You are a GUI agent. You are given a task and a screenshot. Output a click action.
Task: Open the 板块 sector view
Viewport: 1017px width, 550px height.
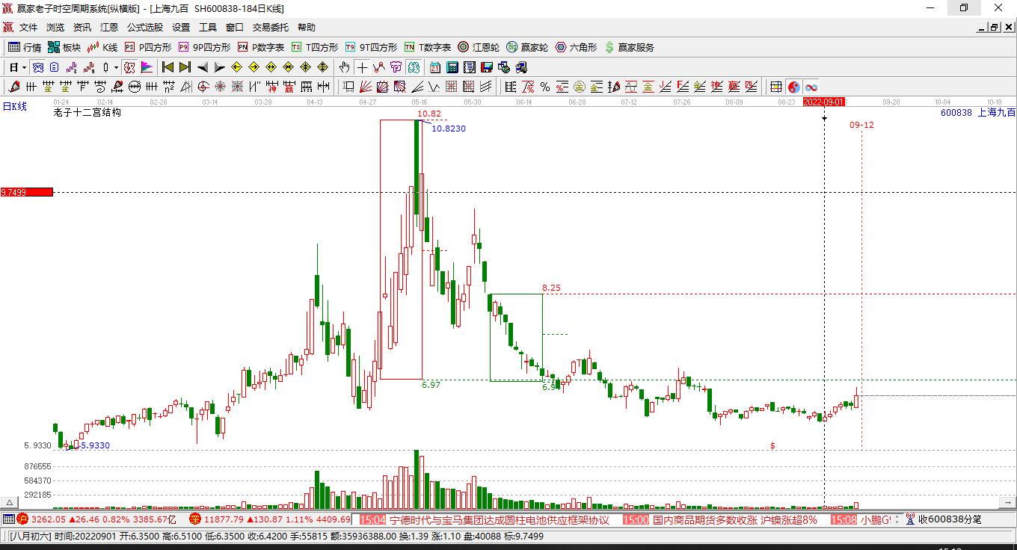[64, 47]
